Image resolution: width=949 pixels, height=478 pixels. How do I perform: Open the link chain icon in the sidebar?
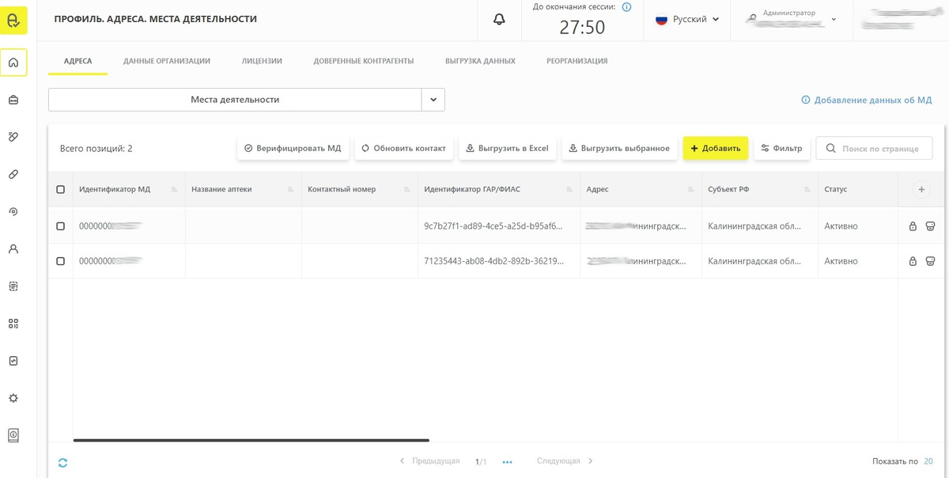13,174
